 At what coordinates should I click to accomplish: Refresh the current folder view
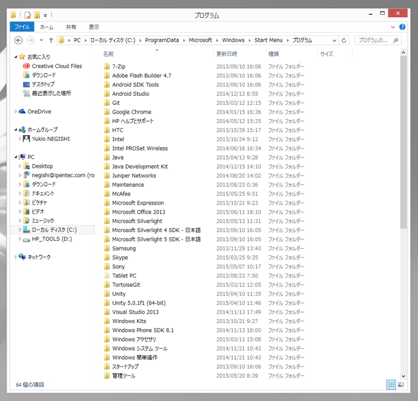pos(344,41)
